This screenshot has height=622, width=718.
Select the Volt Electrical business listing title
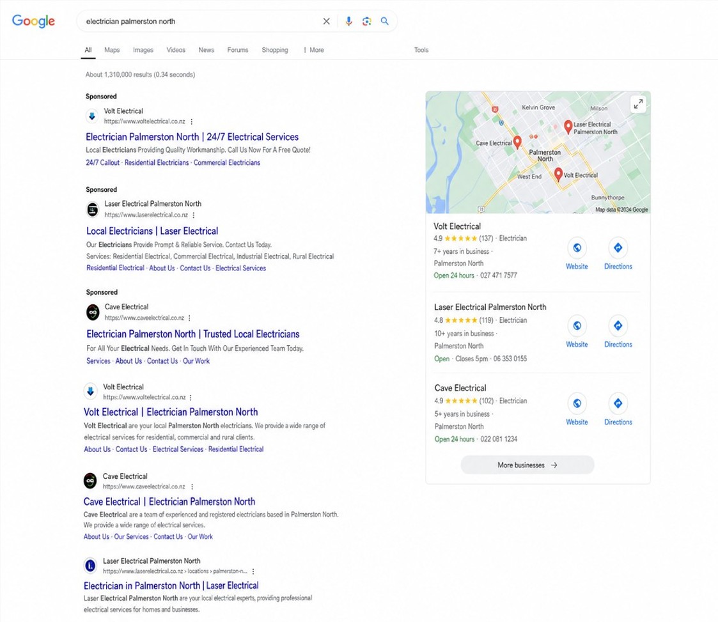tap(457, 226)
